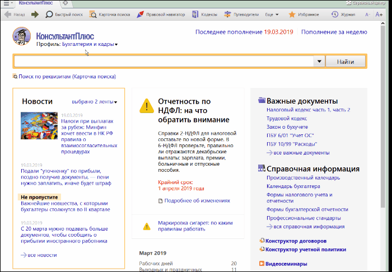The image size is (392, 272).
Task: Click the Back arrow icon
Action: click(8, 15)
